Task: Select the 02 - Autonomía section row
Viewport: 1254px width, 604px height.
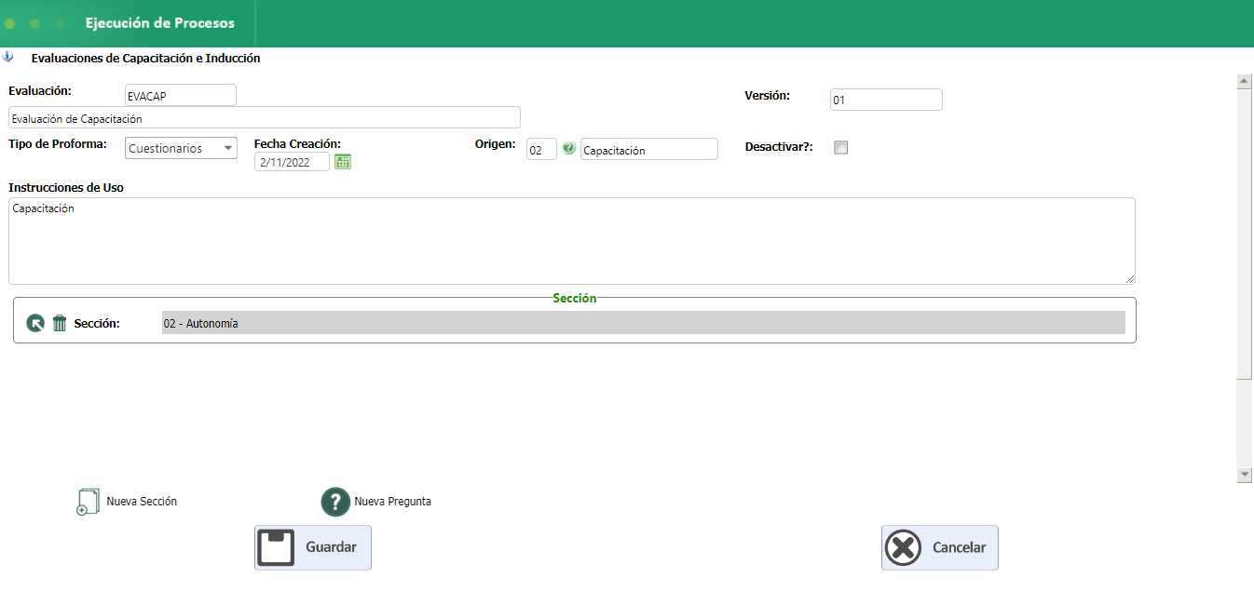Action: (644, 323)
